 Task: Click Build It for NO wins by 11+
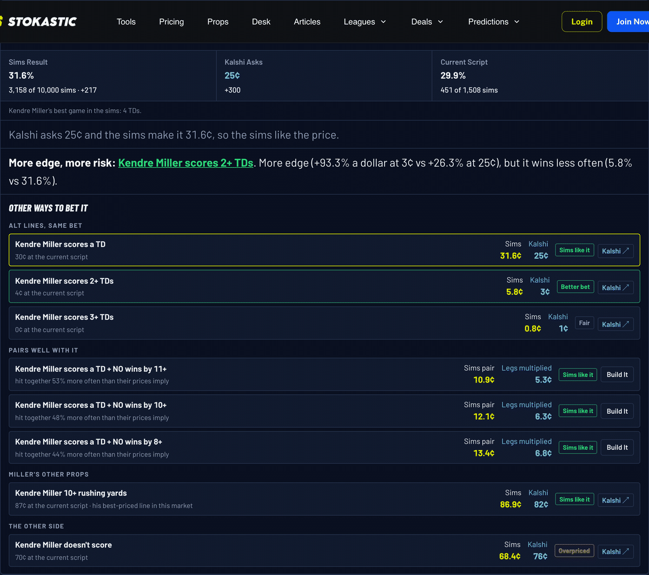[617, 374]
